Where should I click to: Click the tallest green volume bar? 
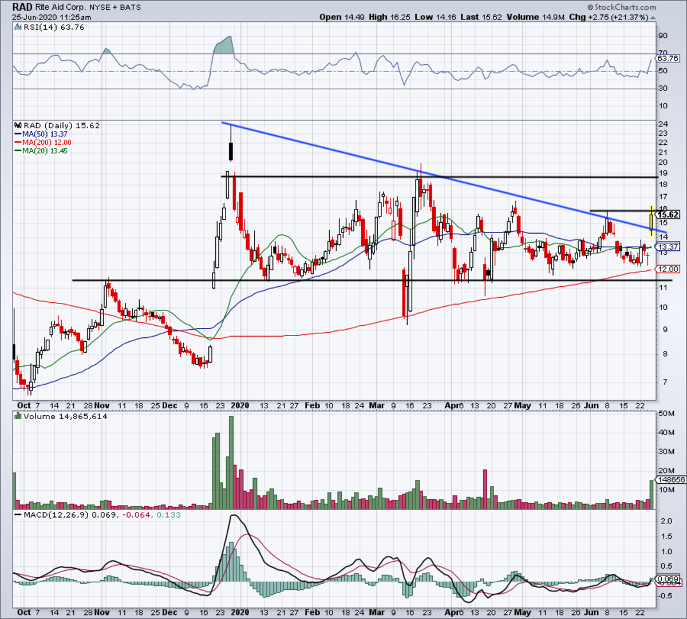click(231, 463)
